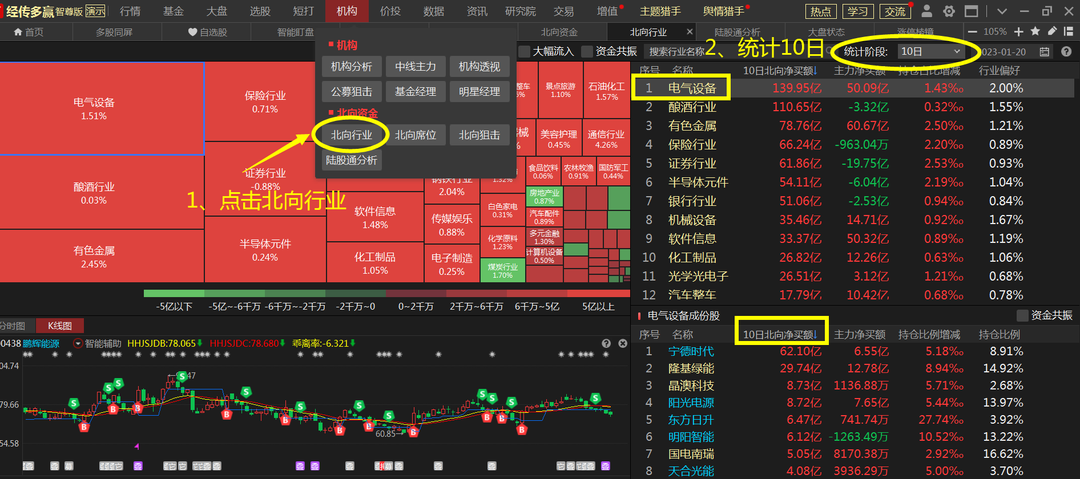Open the 研究院 menu

tap(521, 11)
